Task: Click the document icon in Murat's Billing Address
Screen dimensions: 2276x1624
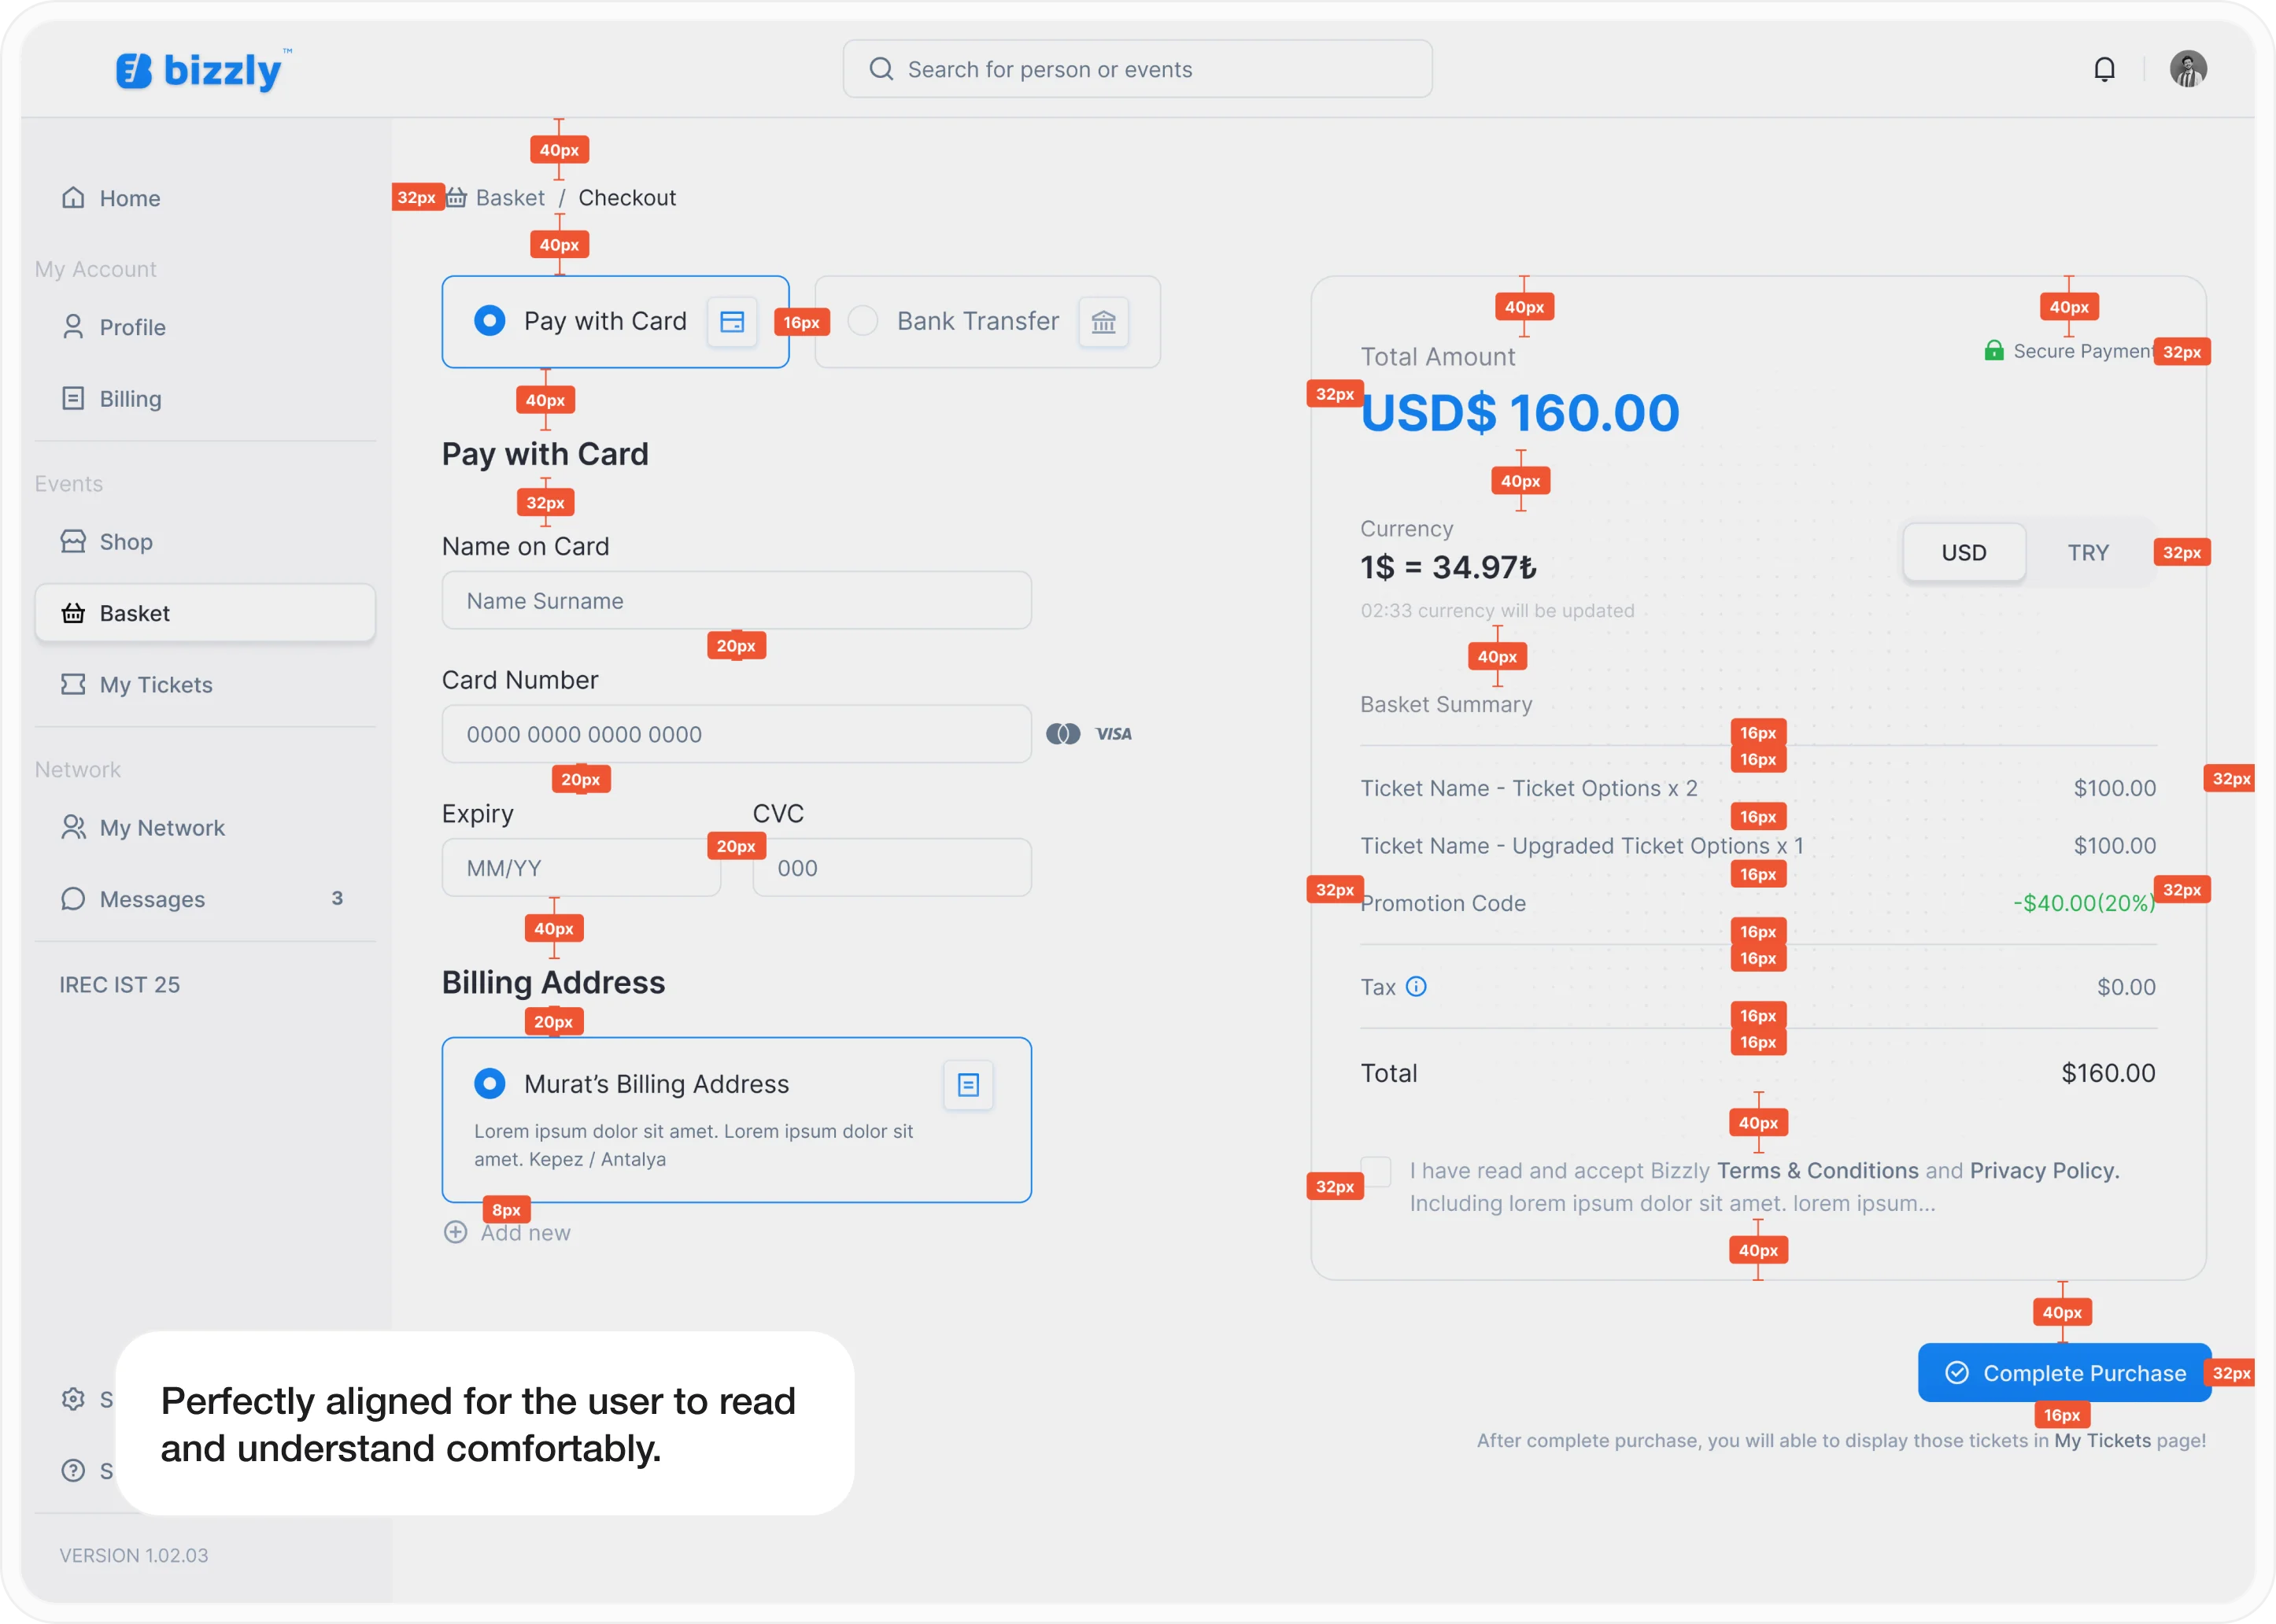Action: 968,1085
